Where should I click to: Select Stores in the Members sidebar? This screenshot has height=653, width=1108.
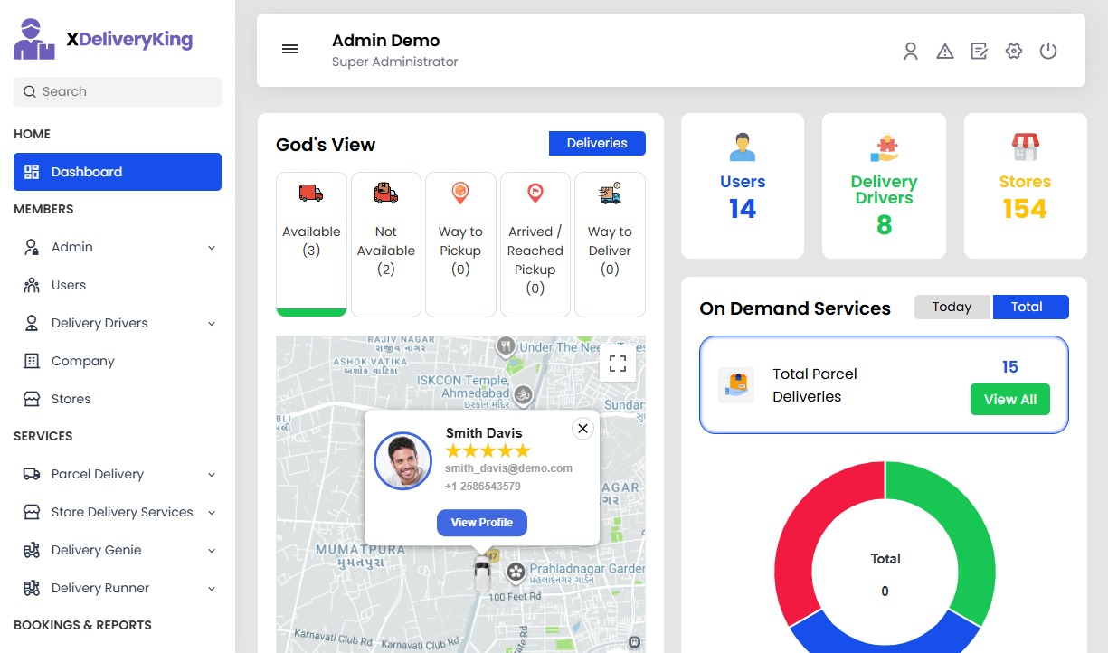71,398
